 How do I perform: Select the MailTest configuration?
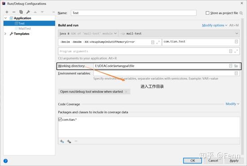(25, 29)
